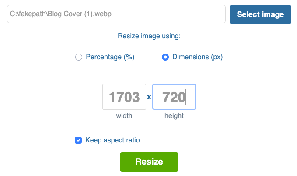Click the "(px)" part of the Dimensions label
Viewport: 297px width, 176px height.
(x=217, y=57)
